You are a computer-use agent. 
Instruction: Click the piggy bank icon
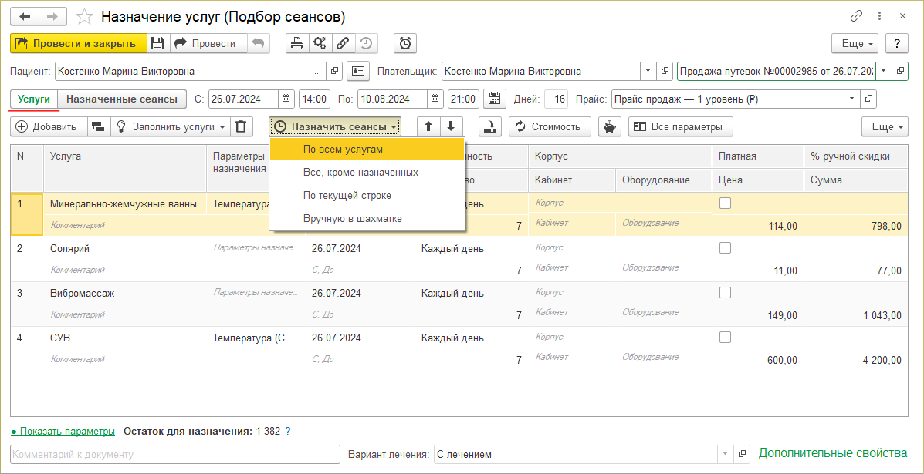[x=610, y=126]
